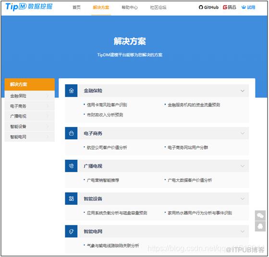Collapse the 广播电视 section chevron

click(243, 166)
